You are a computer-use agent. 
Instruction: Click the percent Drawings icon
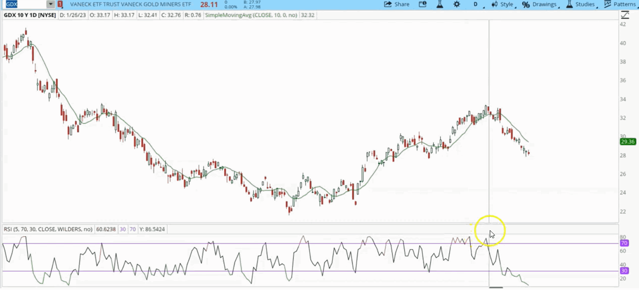click(x=526, y=4)
